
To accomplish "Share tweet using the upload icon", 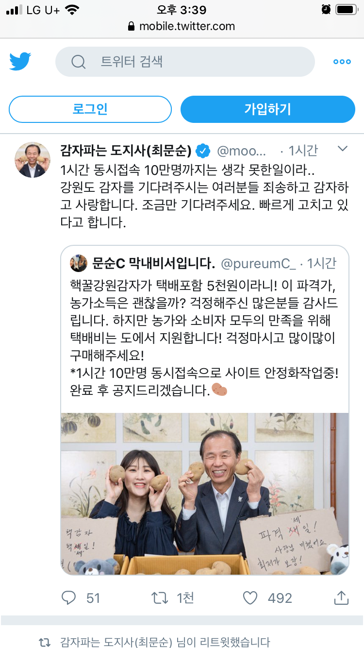I will 341,597.
